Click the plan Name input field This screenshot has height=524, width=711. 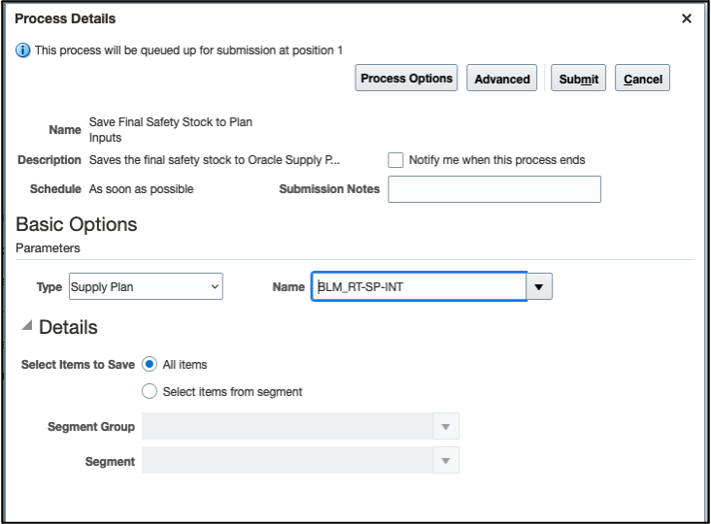point(419,287)
